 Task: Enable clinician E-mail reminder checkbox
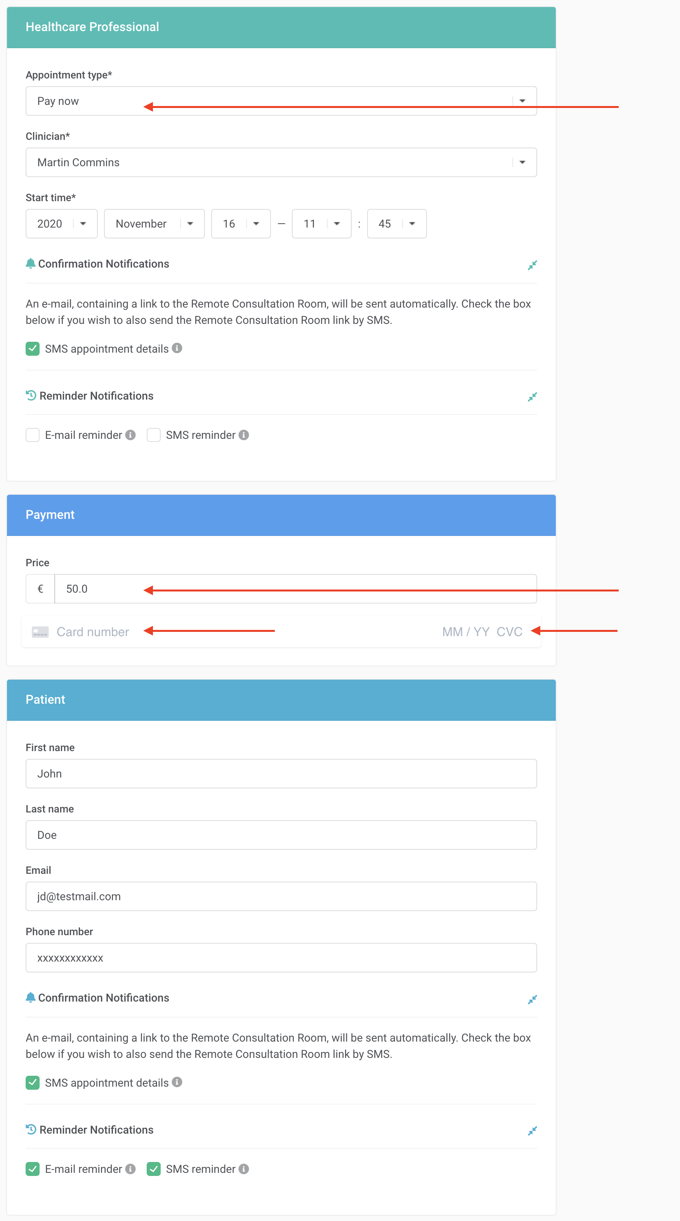click(x=33, y=435)
